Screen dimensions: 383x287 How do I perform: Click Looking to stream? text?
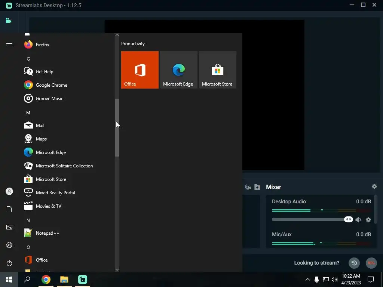click(316, 263)
